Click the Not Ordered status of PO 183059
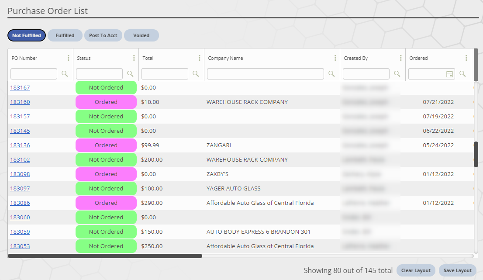483x280 pixels. [x=106, y=232]
